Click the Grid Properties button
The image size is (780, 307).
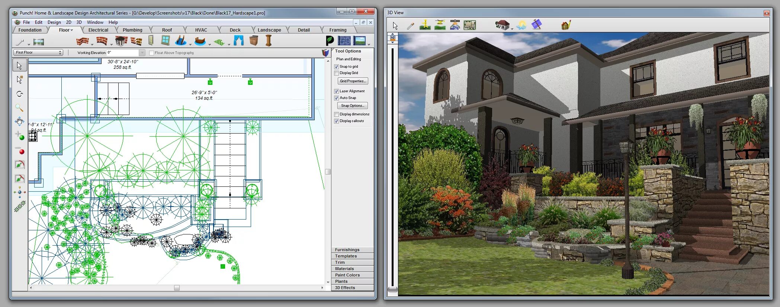point(353,81)
